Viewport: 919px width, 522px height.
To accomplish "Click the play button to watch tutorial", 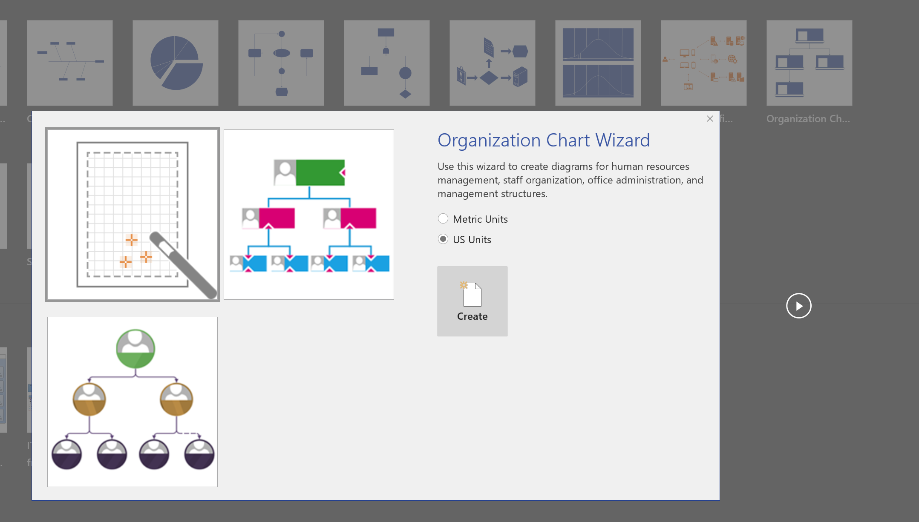I will point(798,305).
